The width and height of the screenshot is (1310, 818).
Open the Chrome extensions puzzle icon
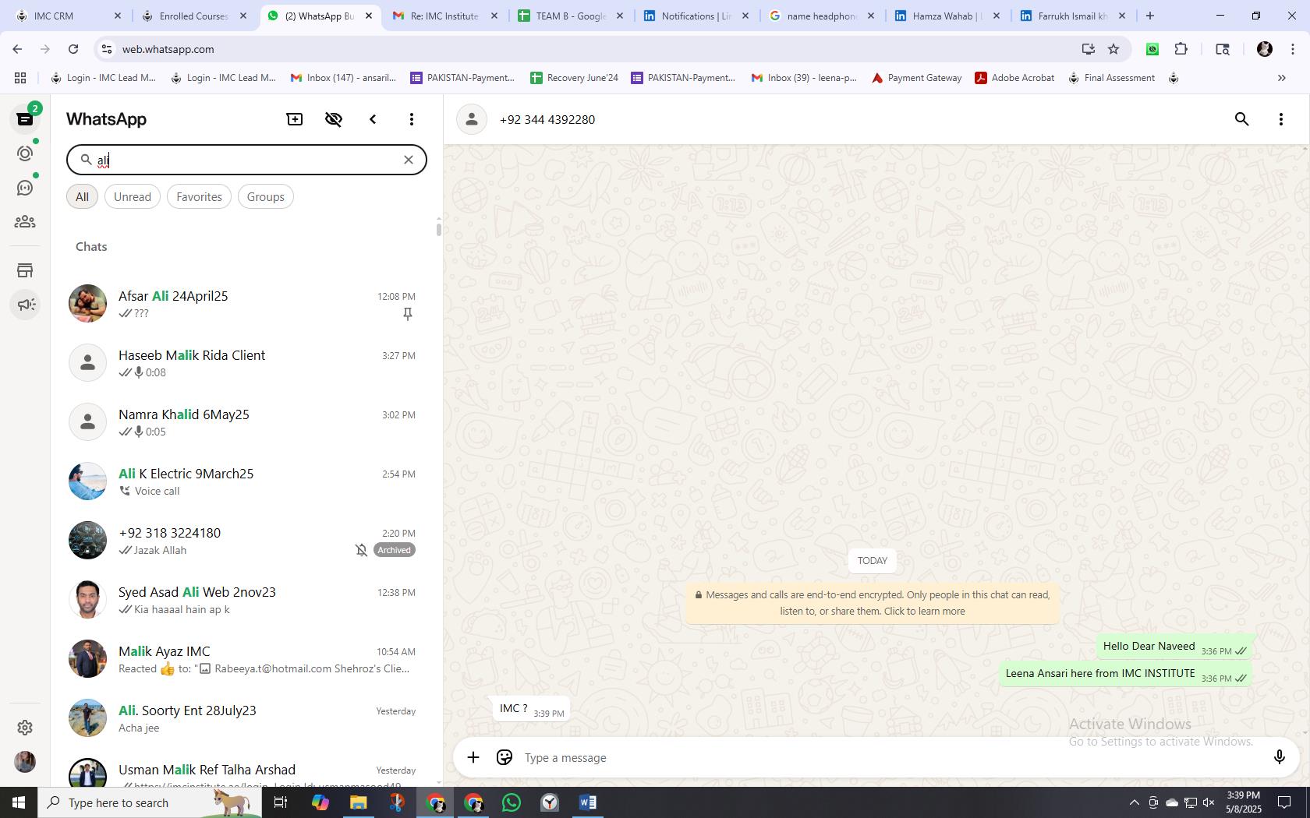pos(1181,49)
